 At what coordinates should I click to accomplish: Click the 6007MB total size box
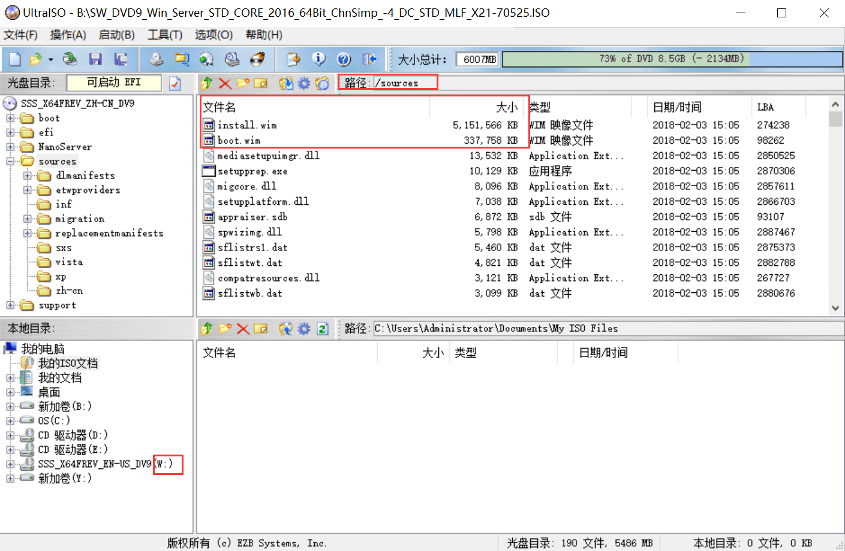(477, 59)
